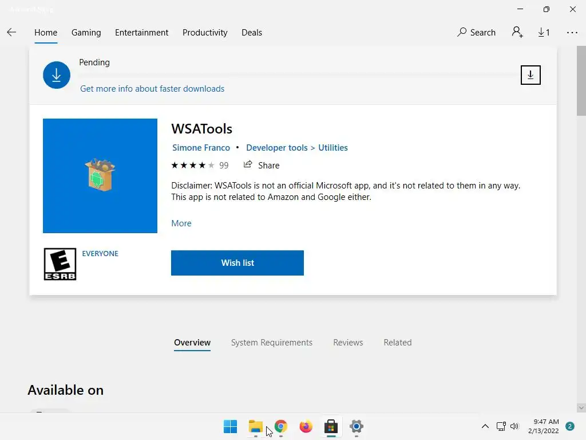Switch to the Gaming tab
This screenshot has height=440, width=586.
pyautogui.click(x=86, y=33)
